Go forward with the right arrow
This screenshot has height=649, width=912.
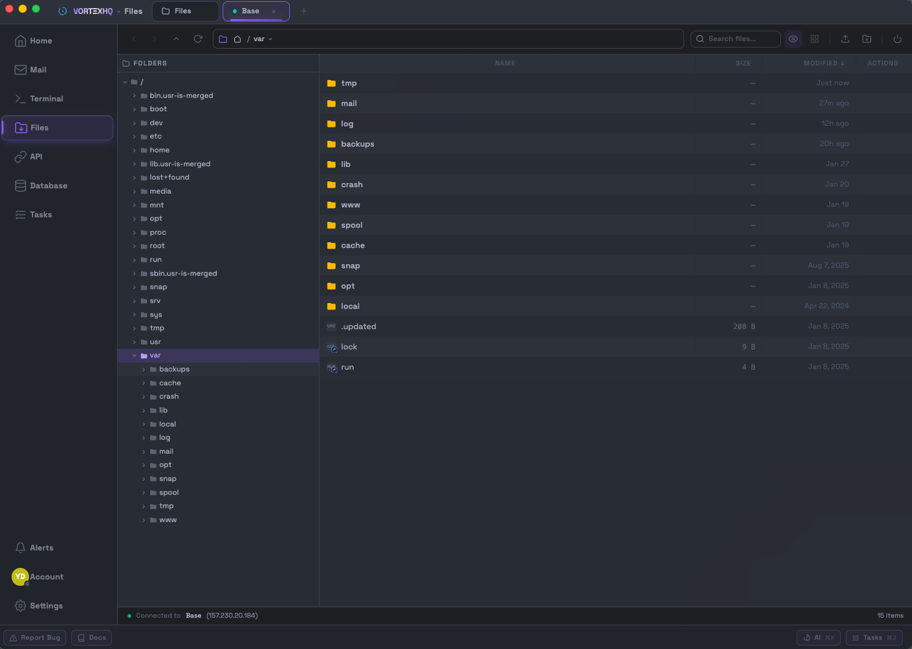155,39
